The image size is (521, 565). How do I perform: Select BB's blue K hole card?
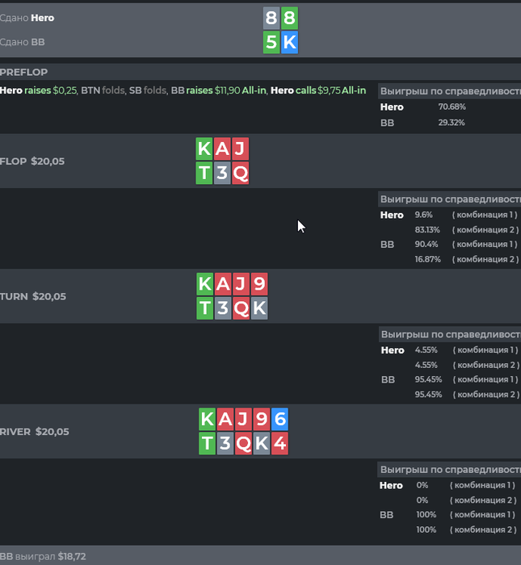pyautogui.click(x=289, y=43)
